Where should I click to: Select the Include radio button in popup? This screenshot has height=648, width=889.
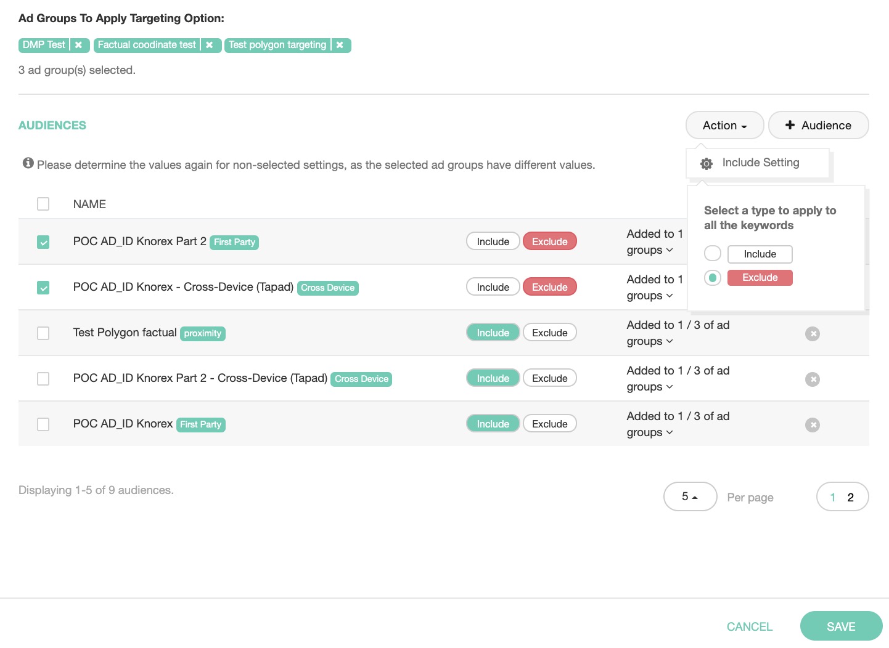[713, 254]
